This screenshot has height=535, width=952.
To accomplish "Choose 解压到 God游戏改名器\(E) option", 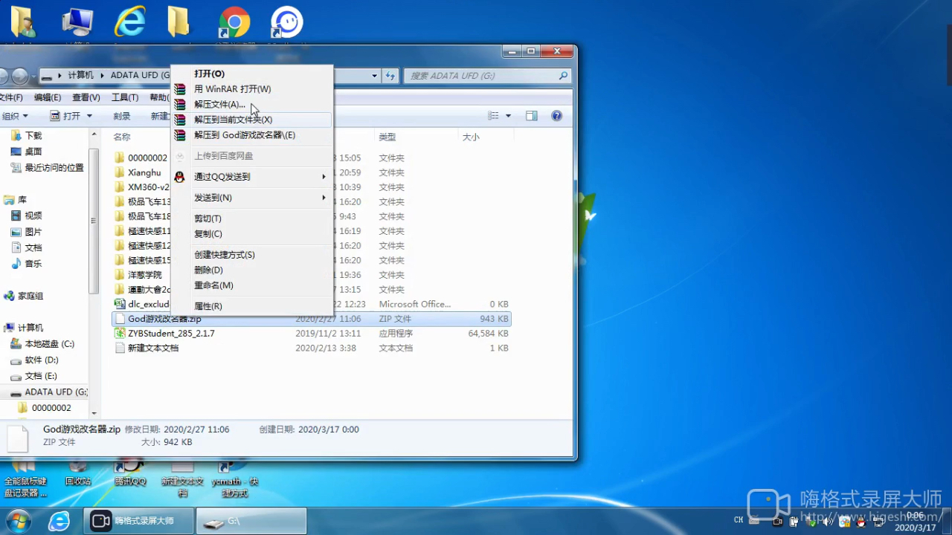I will click(x=252, y=135).
